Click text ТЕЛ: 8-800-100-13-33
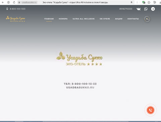 (80, 84)
